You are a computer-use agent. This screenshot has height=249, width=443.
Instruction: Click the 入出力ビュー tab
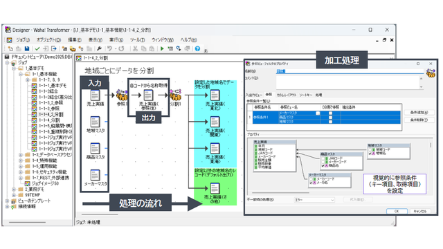click(254, 95)
